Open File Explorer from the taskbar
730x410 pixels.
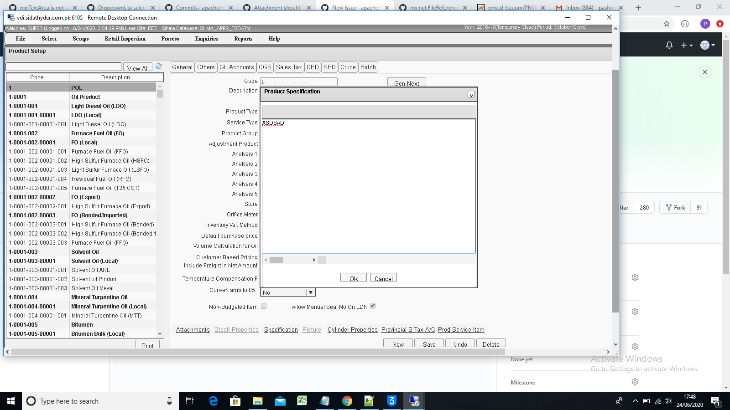(257, 401)
